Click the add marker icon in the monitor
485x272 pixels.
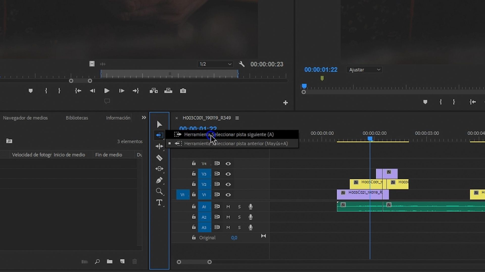coord(31,91)
